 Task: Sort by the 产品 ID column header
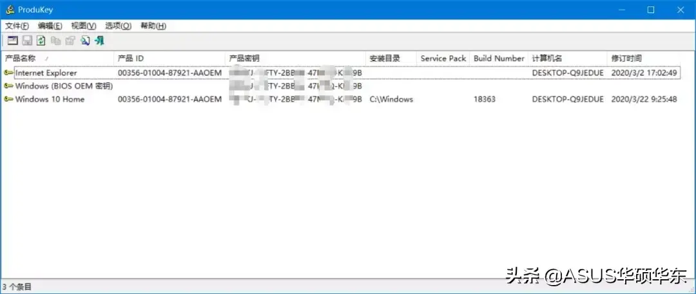[170, 58]
